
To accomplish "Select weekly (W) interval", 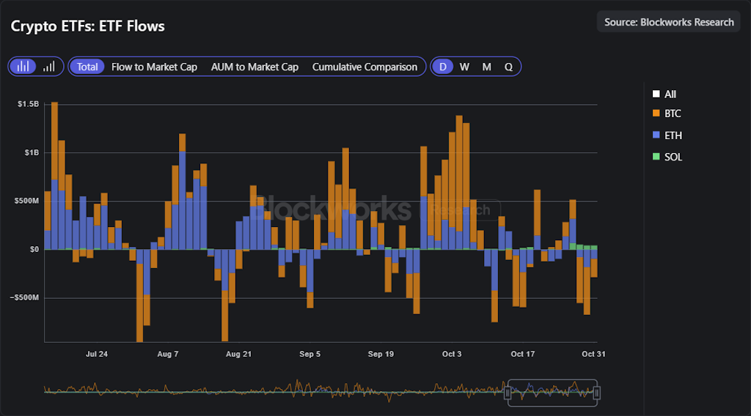I will (464, 67).
